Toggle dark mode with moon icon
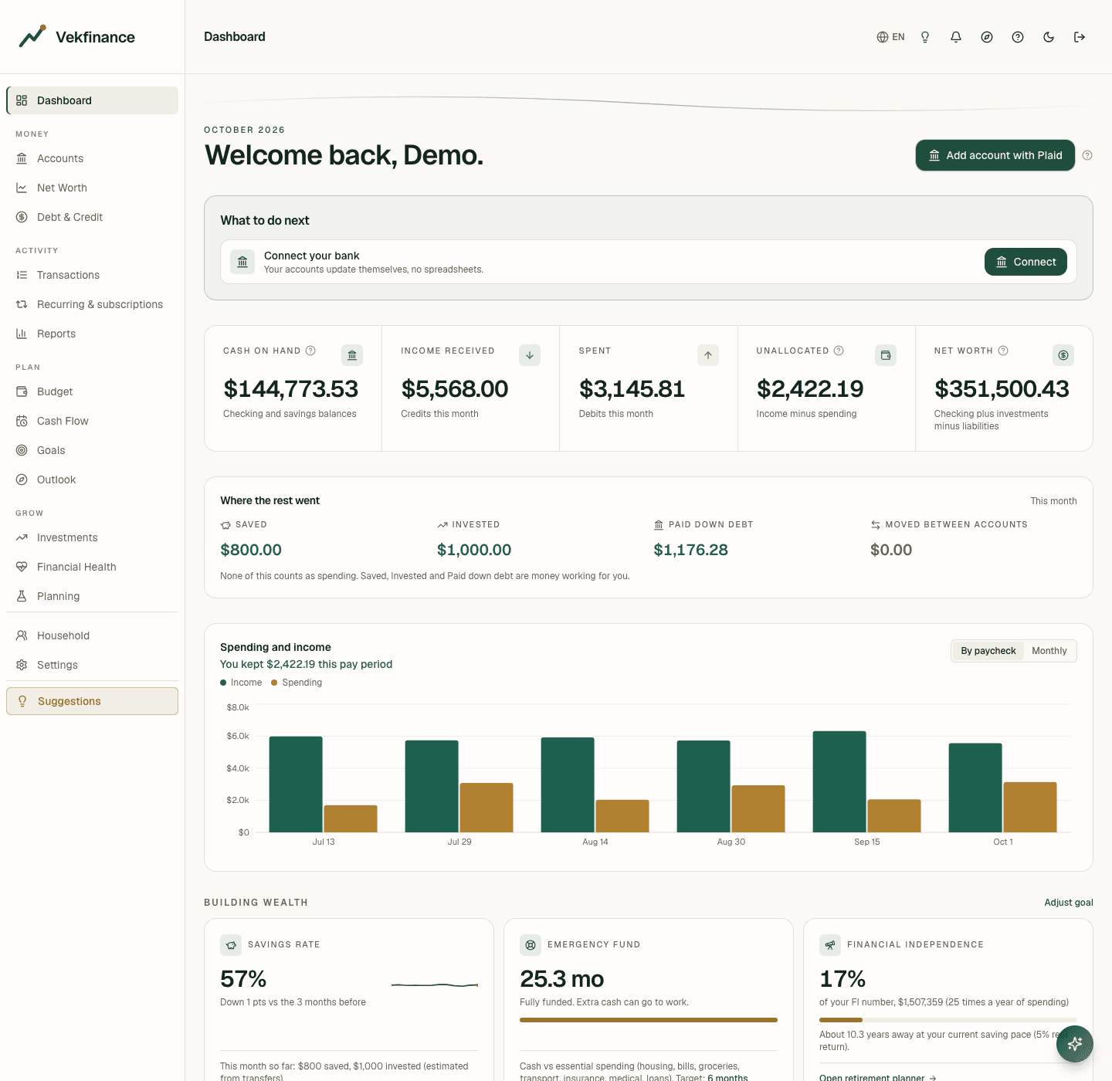This screenshot has width=1112, height=1081. 1049,37
